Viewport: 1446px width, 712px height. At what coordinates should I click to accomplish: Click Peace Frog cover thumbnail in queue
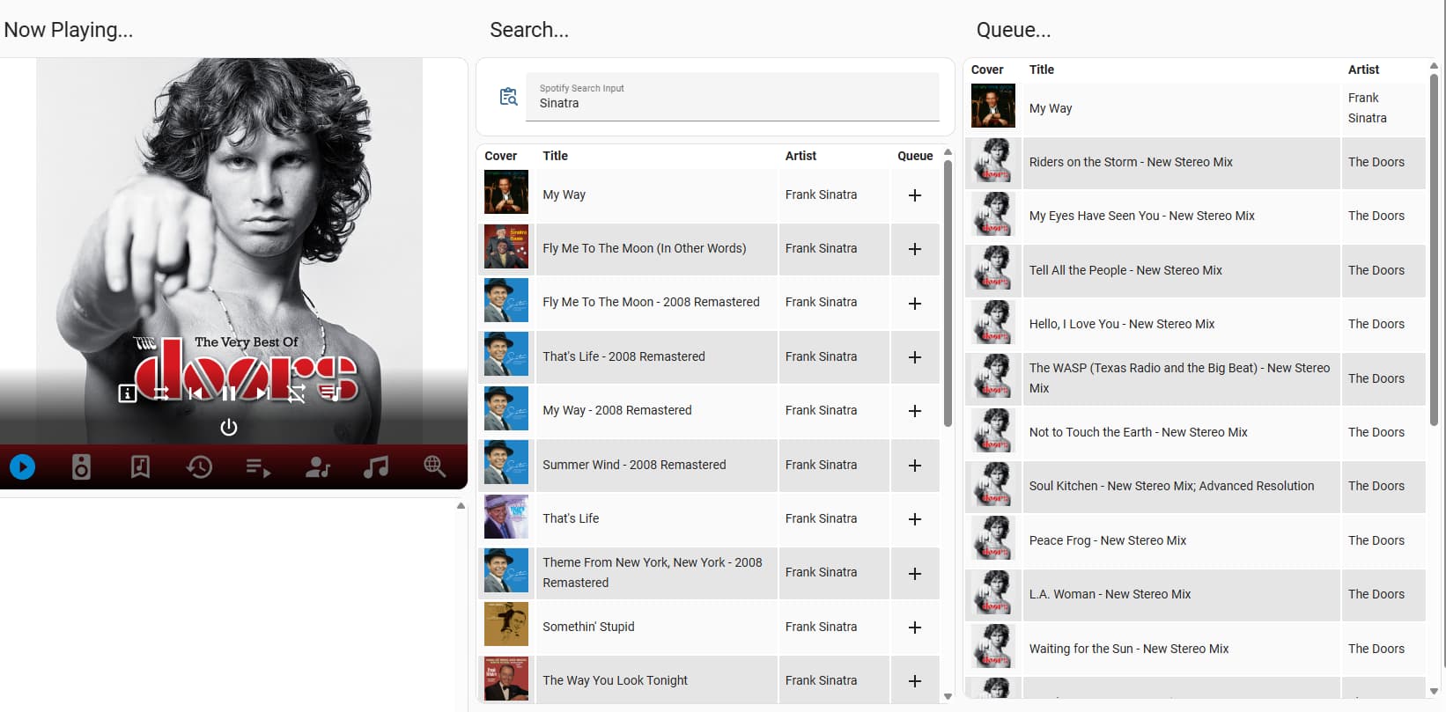(993, 540)
